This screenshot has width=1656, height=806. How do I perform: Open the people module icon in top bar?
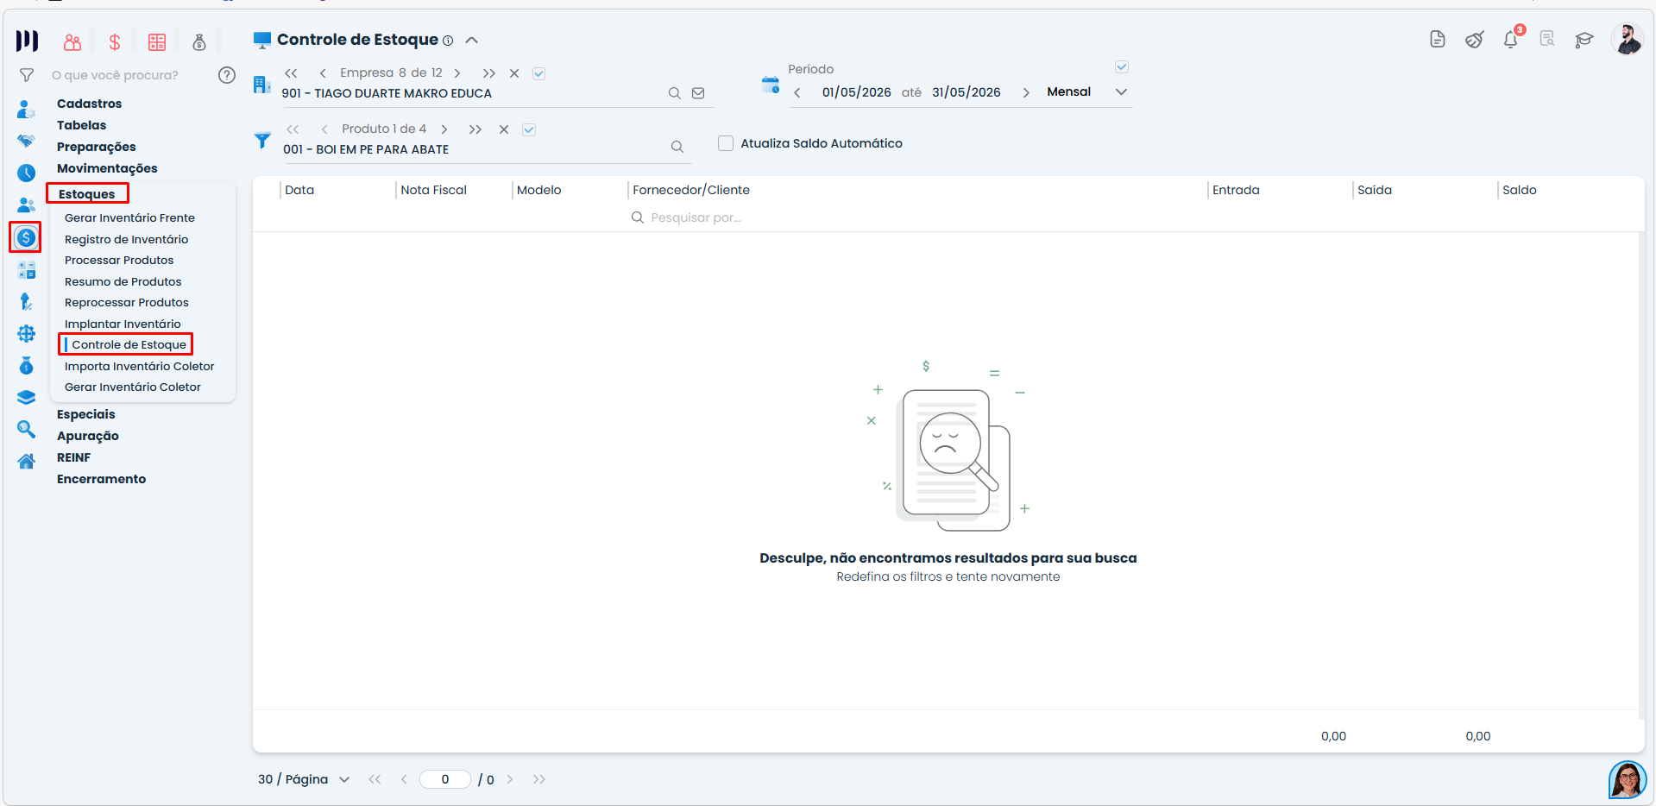coord(72,42)
